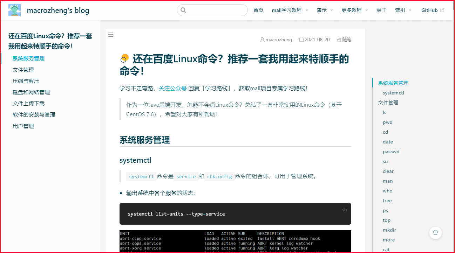Jump to passwd in right outline

391,152
